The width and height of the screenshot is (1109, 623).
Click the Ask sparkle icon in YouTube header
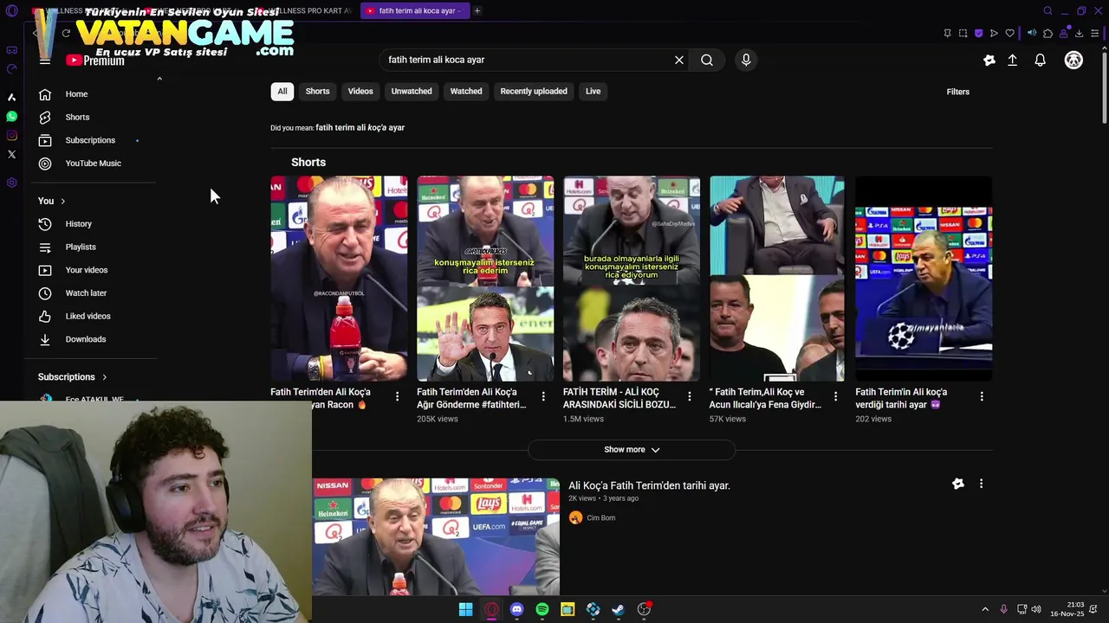989,60
